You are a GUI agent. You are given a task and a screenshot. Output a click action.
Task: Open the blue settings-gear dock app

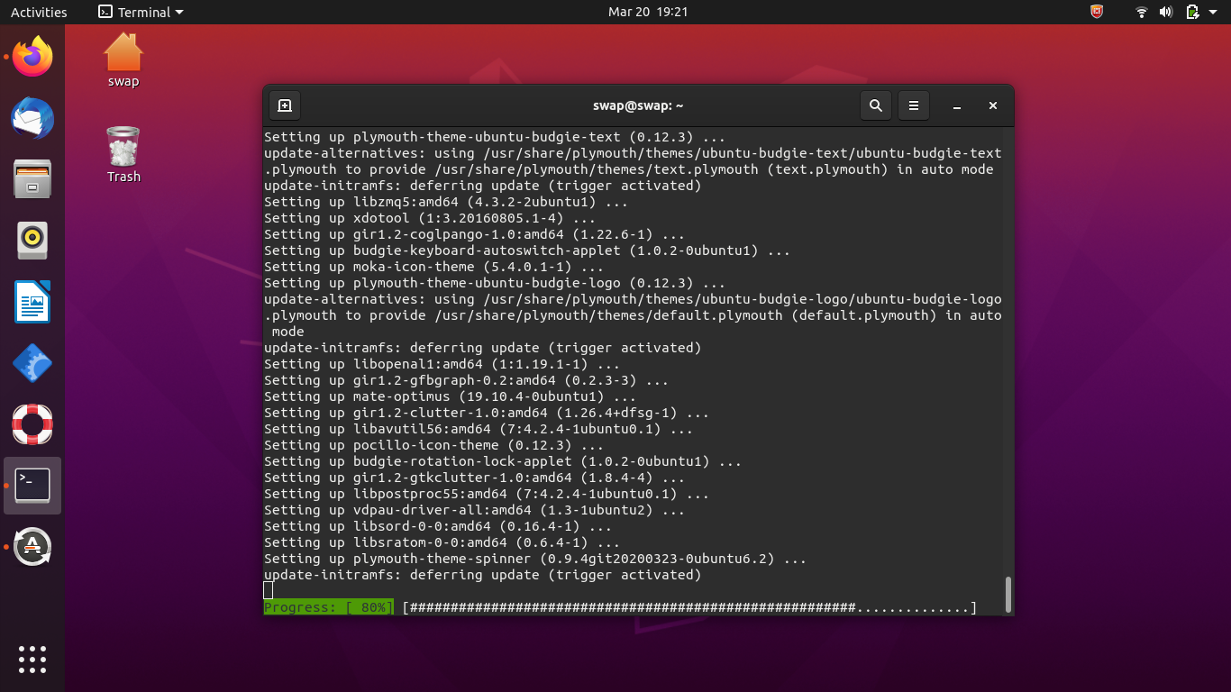point(32,363)
